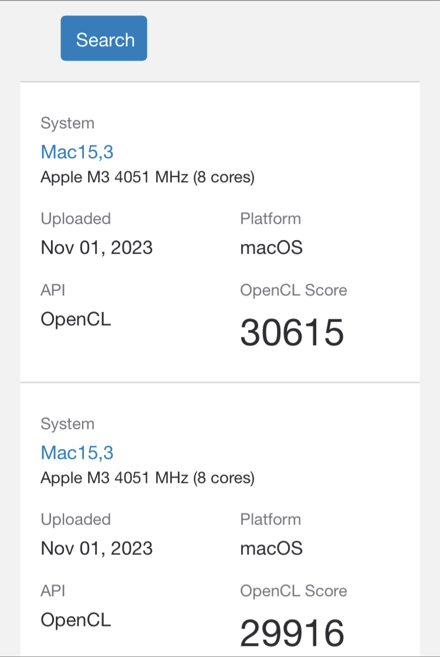Click OpenCL API value in first card
The height and width of the screenshot is (657, 440).
76,319
